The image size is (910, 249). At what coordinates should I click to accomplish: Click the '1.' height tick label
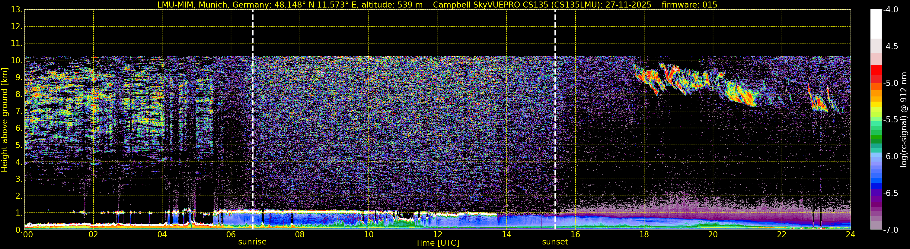click(x=19, y=213)
